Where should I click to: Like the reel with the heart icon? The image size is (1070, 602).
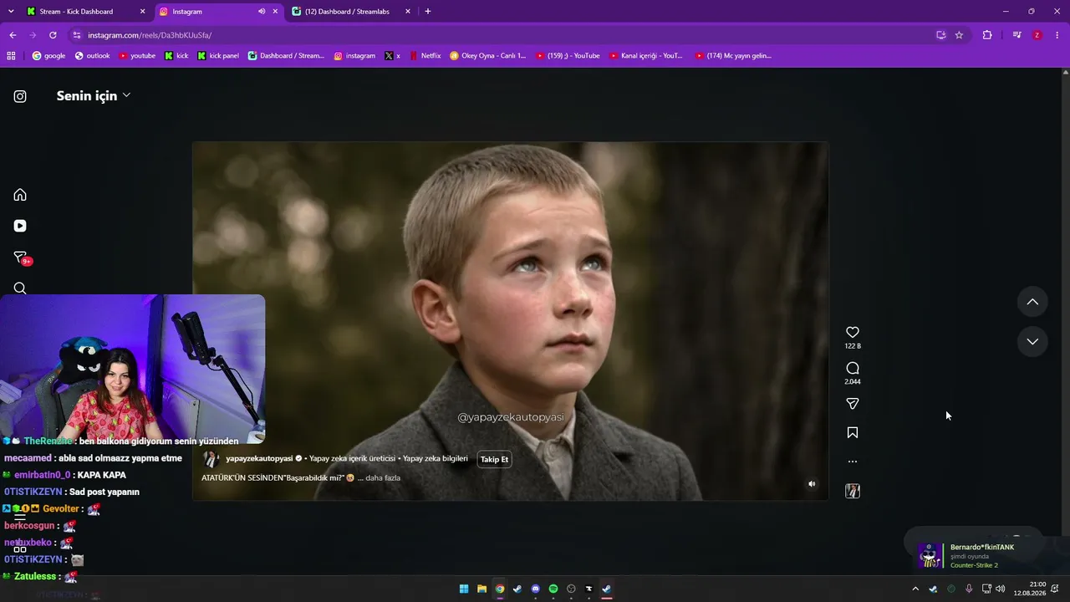click(x=853, y=332)
